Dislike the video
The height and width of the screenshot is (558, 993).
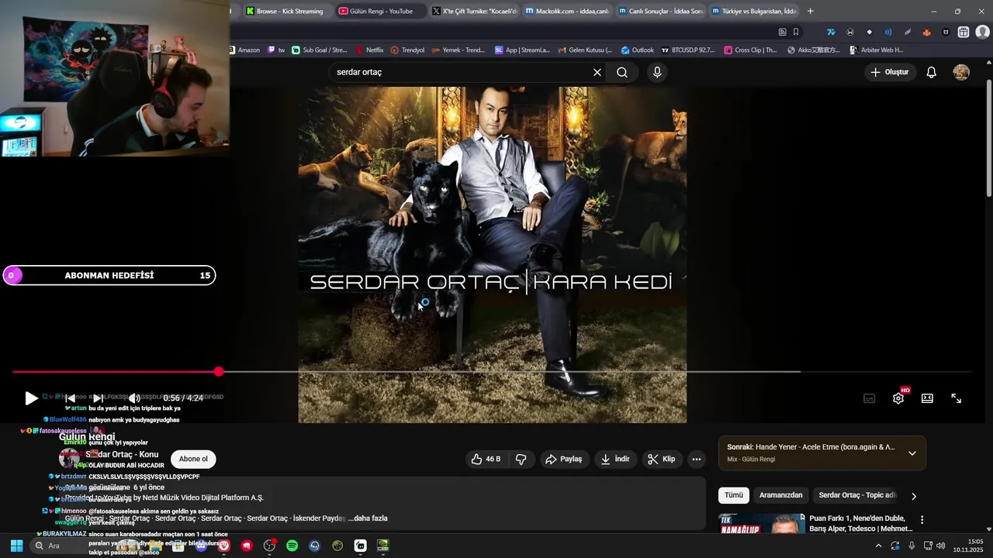click(x=521, y=459)
